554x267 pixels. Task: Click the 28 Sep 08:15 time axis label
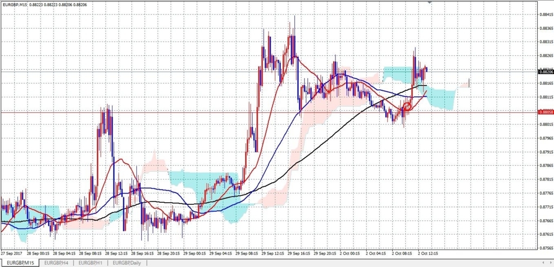90,253
